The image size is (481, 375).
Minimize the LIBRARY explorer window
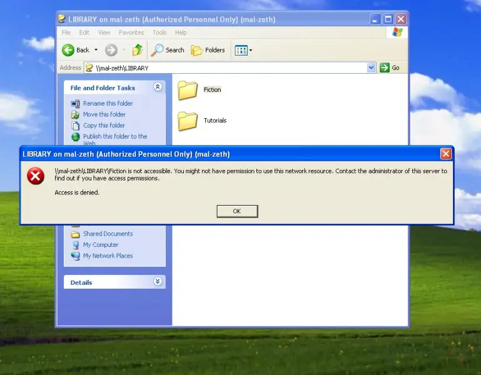point(375,19)
